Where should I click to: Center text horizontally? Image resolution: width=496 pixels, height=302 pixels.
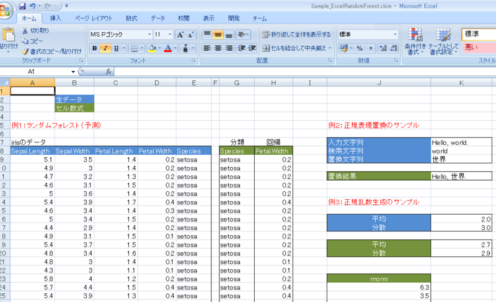tap(218, 48)
